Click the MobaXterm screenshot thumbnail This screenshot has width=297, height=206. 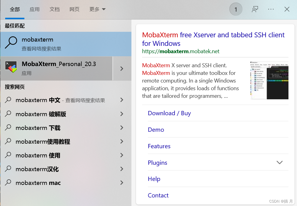tap(269, 80)
